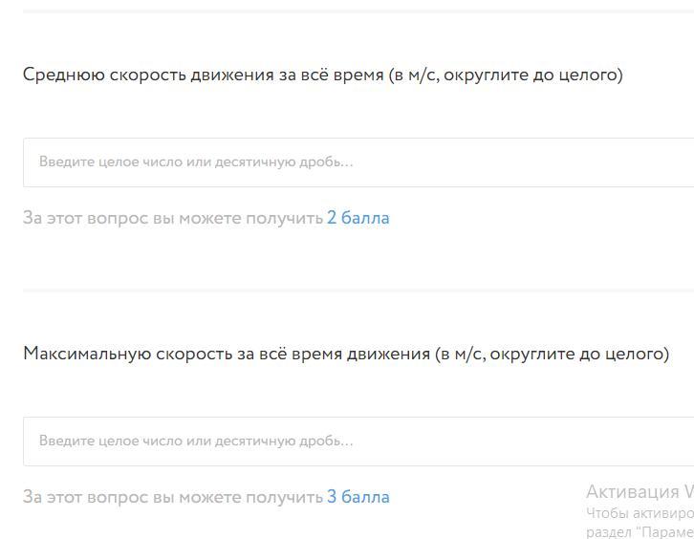Click the "3 балла" score link
Screen dimensions: 694x539
[x=358, y=497]
